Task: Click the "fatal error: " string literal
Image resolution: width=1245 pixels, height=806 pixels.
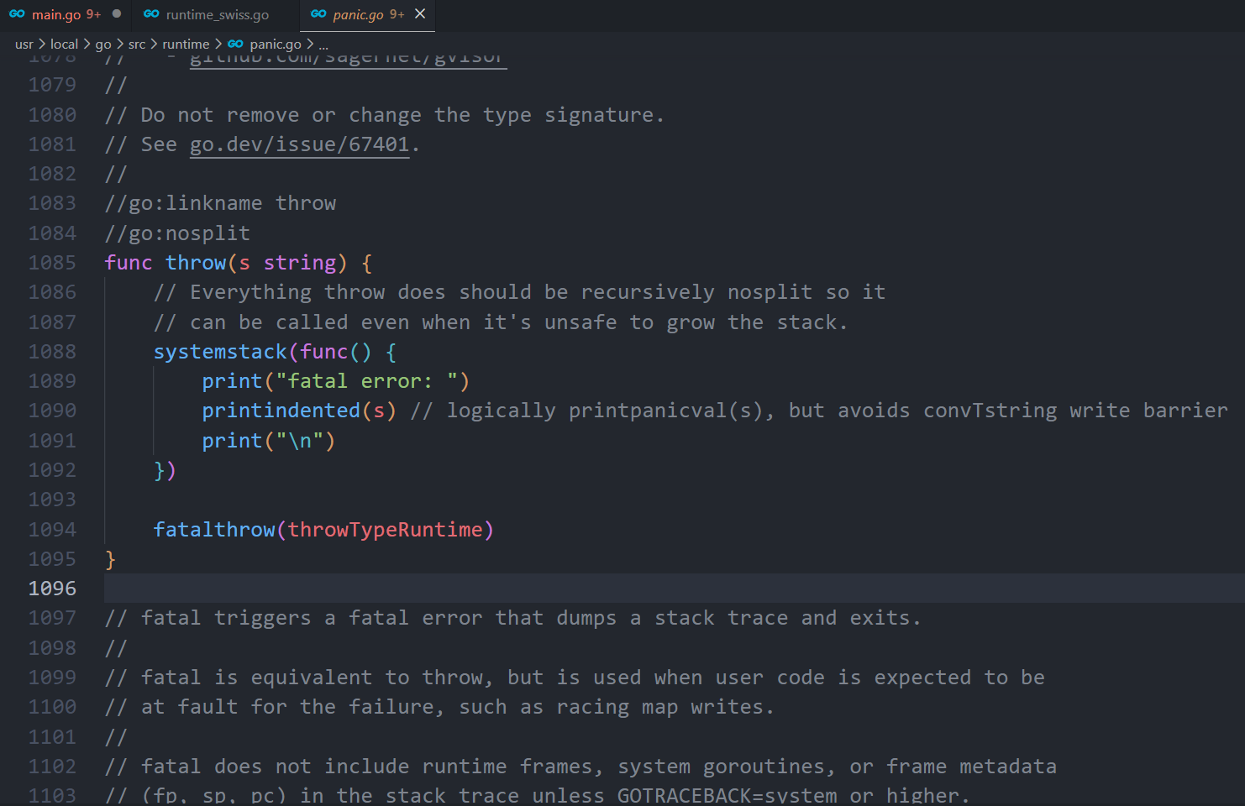Action: pyautogui.click(x=366, y=381)
